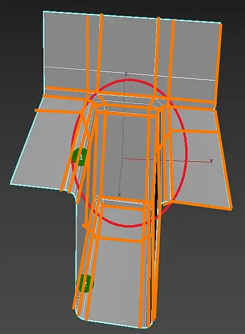Click the transform gizmo origin point

pos(122,159)
